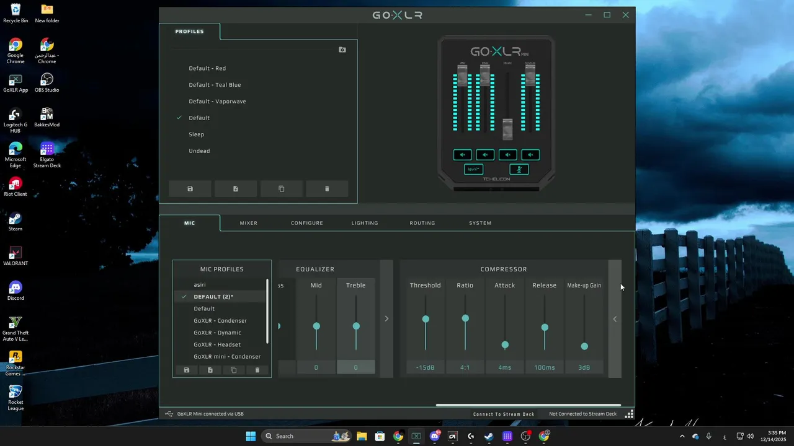Open the Rocket League desktop icon
Viewport: 794px width, 446px height.
[x=16, y=398]
